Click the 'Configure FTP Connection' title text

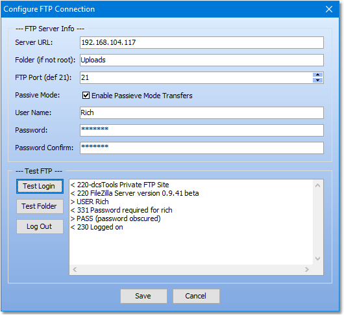click(49, 9)
